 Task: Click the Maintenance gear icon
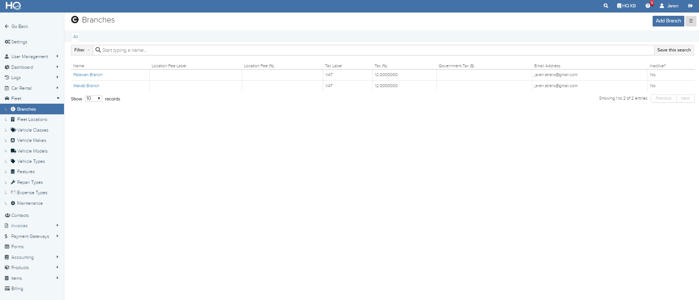pyautogui.click(x=13, y=203)
